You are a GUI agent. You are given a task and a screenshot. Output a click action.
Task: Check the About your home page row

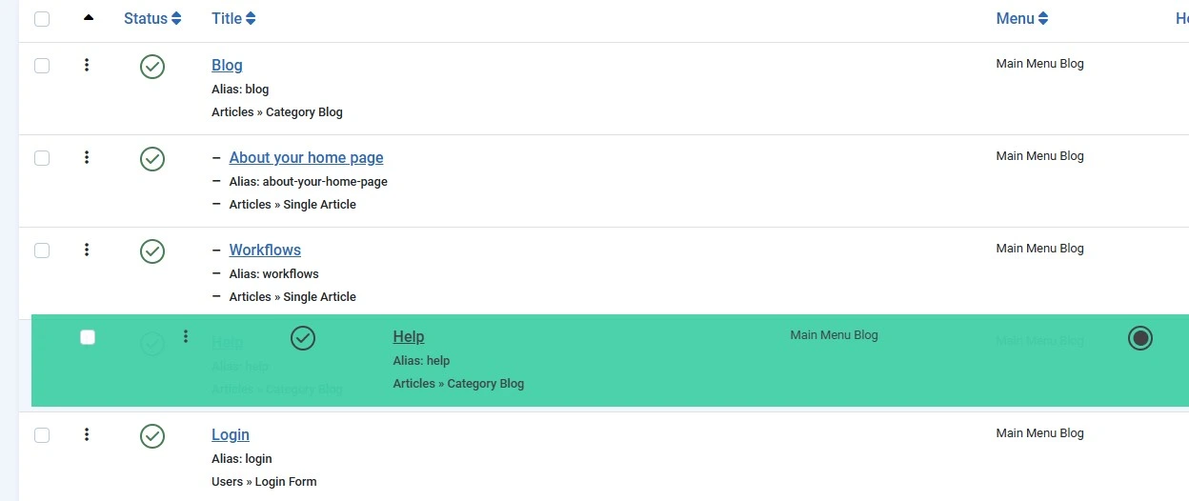pyautogui.click(x=42, y=158)
